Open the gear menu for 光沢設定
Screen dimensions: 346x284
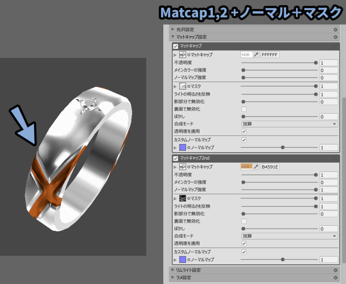(335, 30)
